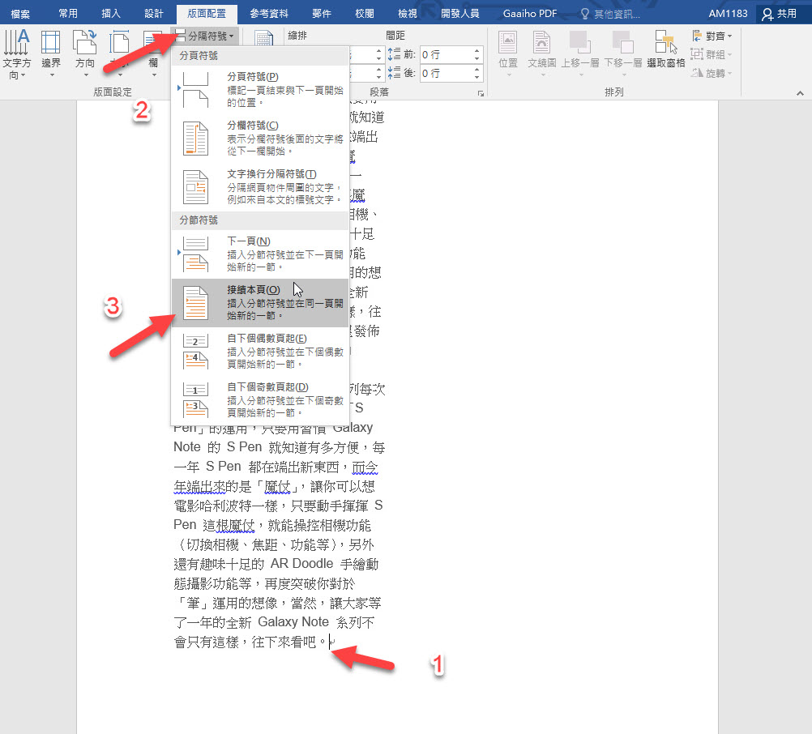Select 分欄符號(C) column break option
This screenshot has width=812, height=734.
(x=260, y=139)
